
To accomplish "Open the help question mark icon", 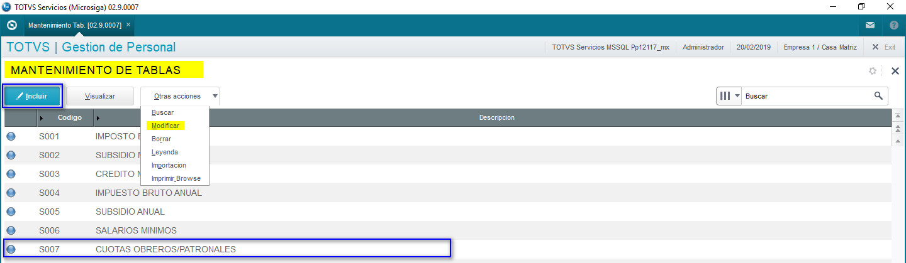I will click(x=894, y=26).
